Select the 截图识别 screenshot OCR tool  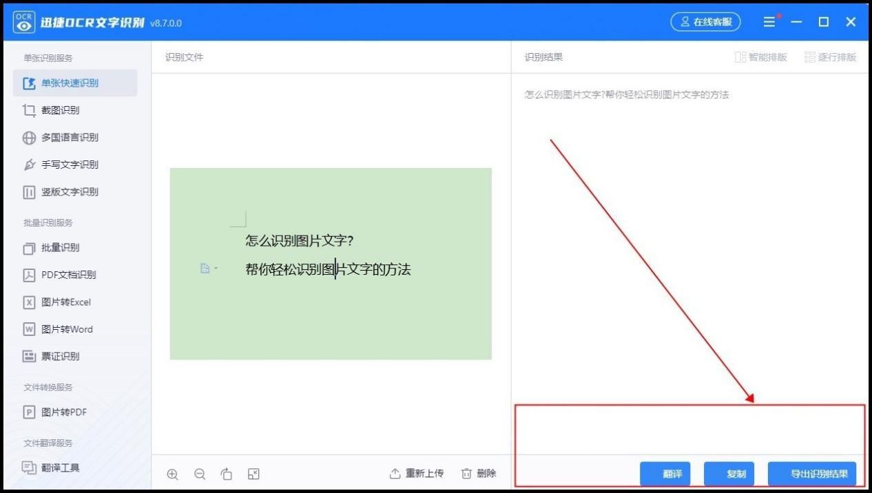pos(62,109)
